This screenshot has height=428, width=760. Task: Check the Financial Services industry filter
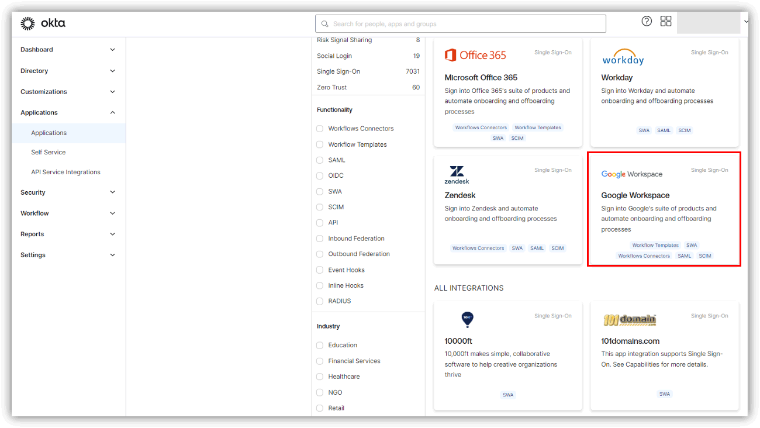coord(320,361)
